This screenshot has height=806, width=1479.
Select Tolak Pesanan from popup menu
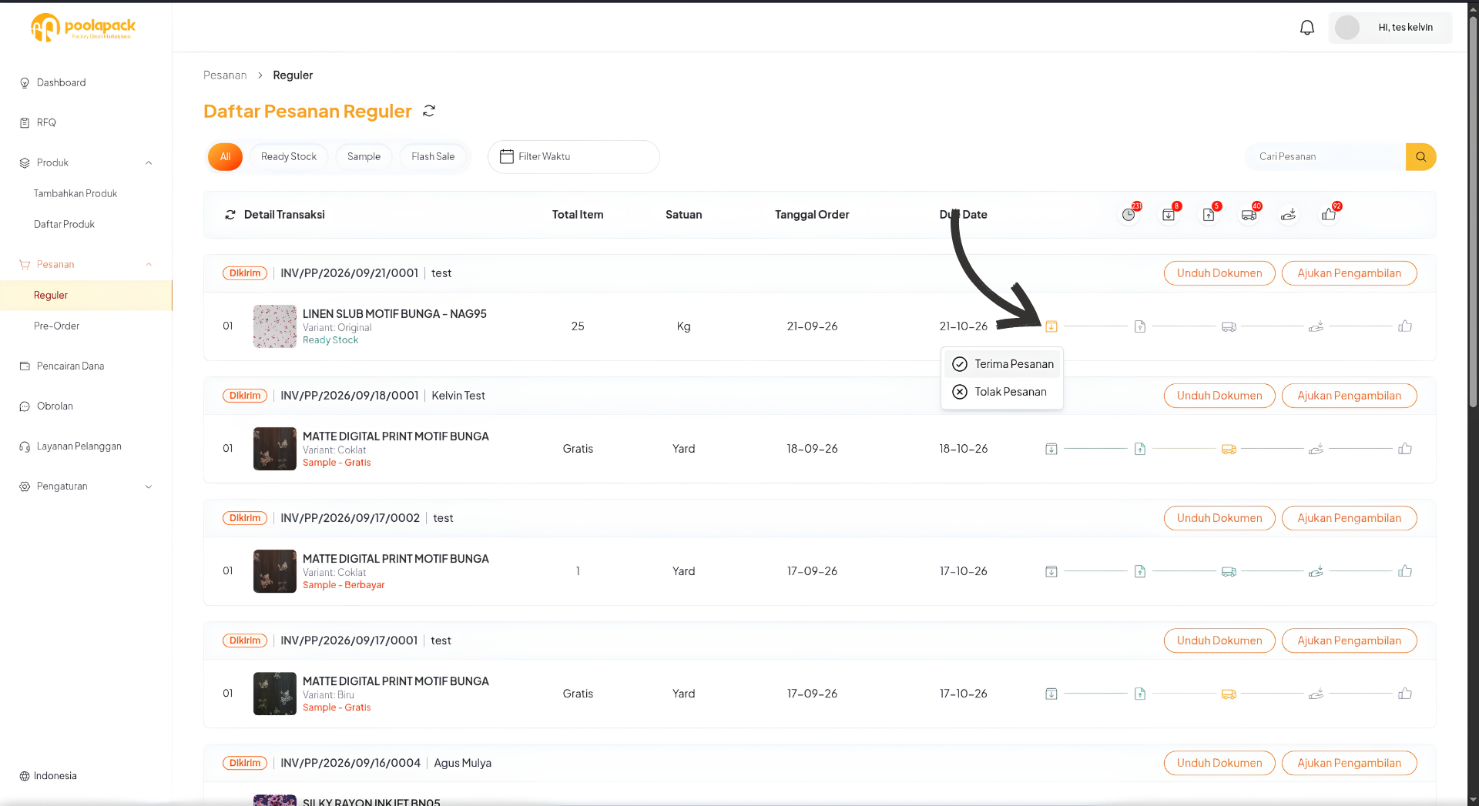point(1002,392)
